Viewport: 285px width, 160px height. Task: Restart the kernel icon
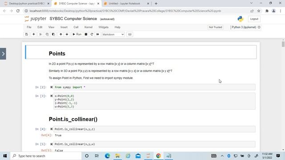click(92, 34)
